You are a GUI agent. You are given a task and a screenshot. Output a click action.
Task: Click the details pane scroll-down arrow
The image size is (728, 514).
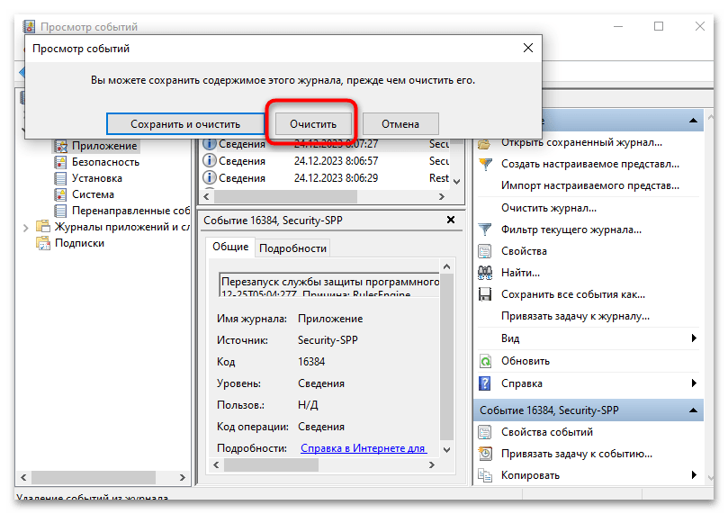446,449
